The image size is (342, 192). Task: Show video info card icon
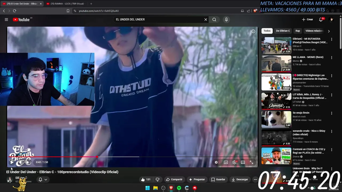click(x=253, y=31)
